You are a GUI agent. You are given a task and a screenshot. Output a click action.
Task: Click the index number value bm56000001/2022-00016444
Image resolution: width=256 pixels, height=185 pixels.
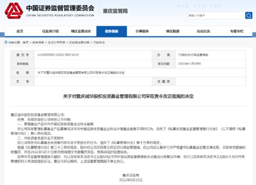coord(58,55)
